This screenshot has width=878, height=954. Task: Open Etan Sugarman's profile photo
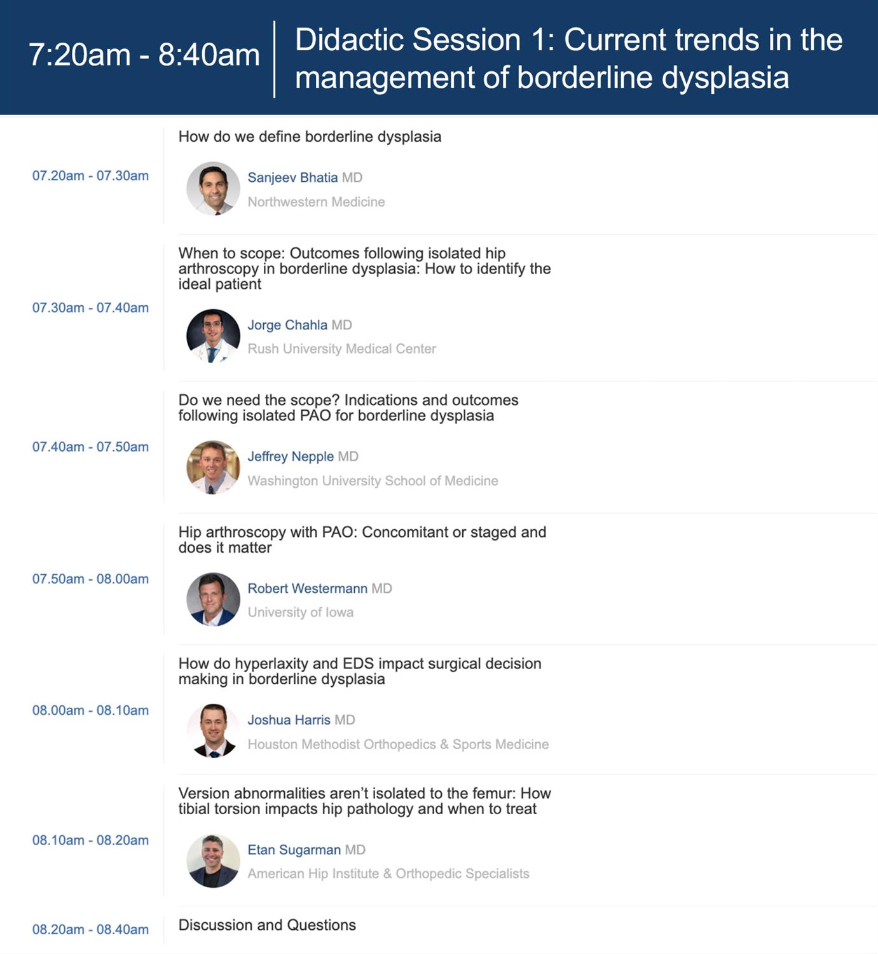coord(213,861)
